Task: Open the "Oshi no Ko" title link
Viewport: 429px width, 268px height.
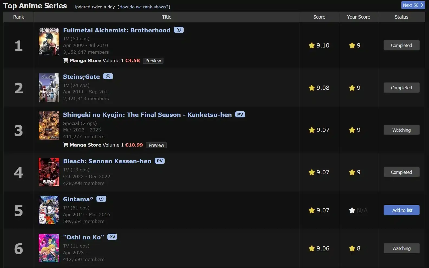Action: (x=83, y=237)
